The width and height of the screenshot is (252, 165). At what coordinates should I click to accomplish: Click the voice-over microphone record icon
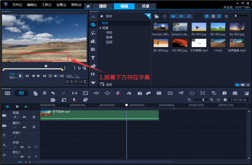[x=74, y=100]
